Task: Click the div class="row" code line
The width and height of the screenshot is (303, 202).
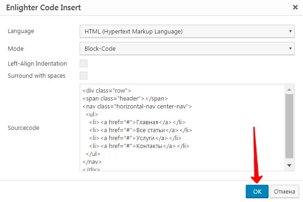Action: click(107, 90)
